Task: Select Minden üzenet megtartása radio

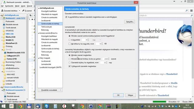Action: (x=69, y=55)
